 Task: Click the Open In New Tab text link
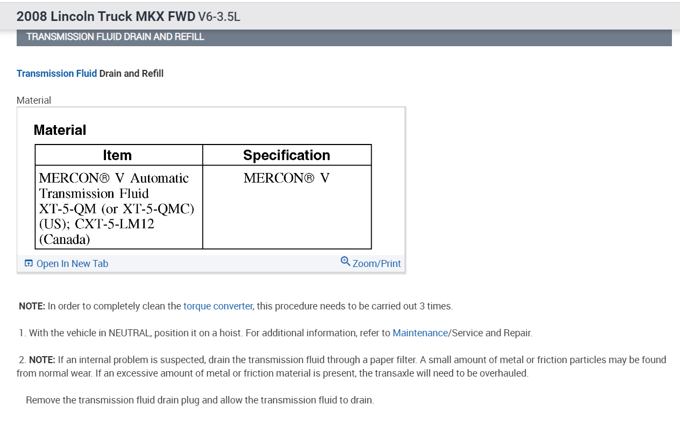click(x=72, y=264)
